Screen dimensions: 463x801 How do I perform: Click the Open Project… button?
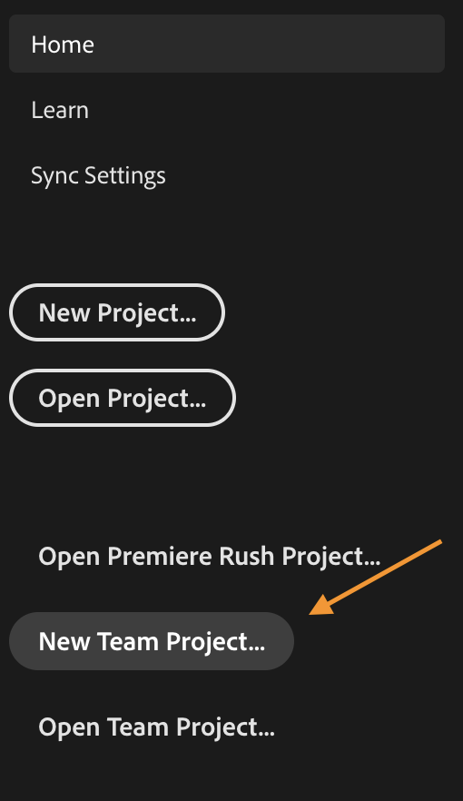pos(123,398)
